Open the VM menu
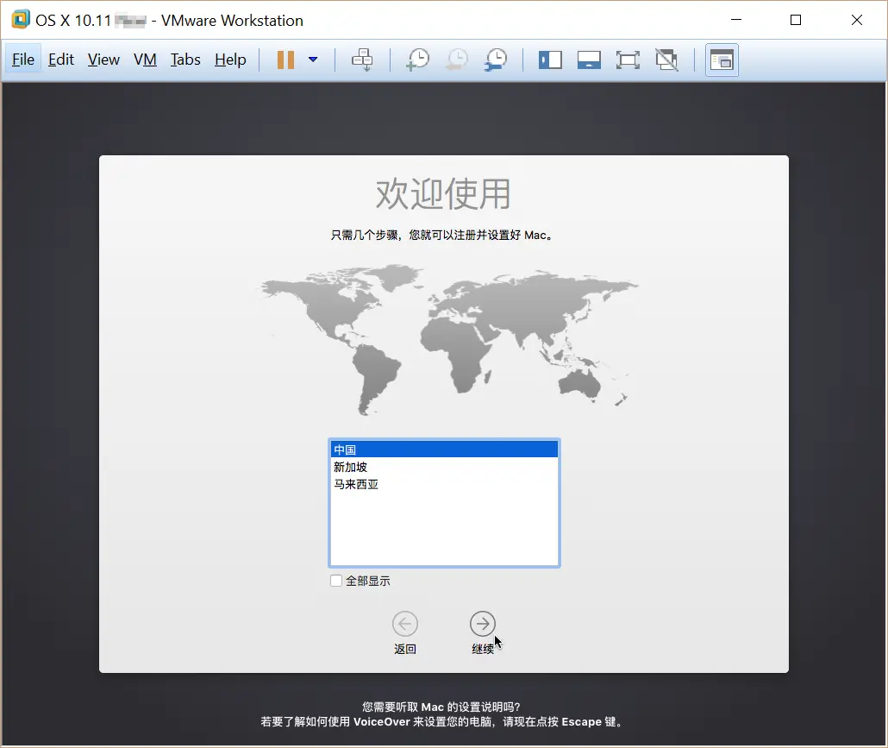Image resolution: width=888 pixels, height=748 pixels. click(x=145, y=60)
